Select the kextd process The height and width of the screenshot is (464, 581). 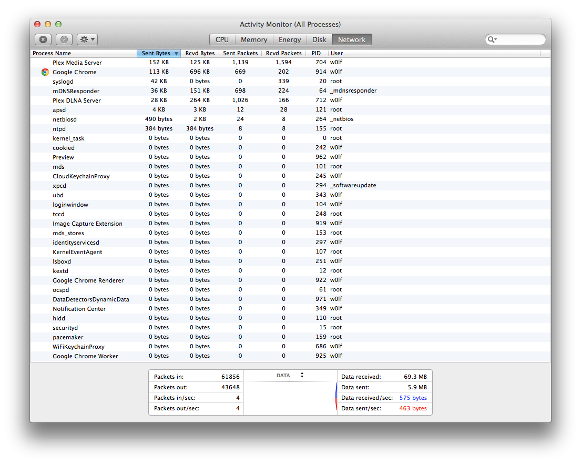pyautogui.click(x=290, y=271)
